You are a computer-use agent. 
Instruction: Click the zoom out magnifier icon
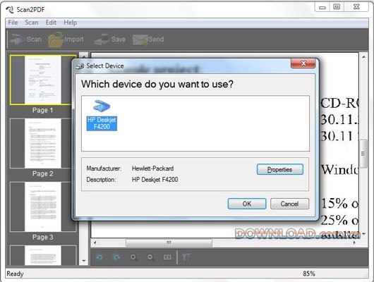pyautogui.click(x=150, y=257)
